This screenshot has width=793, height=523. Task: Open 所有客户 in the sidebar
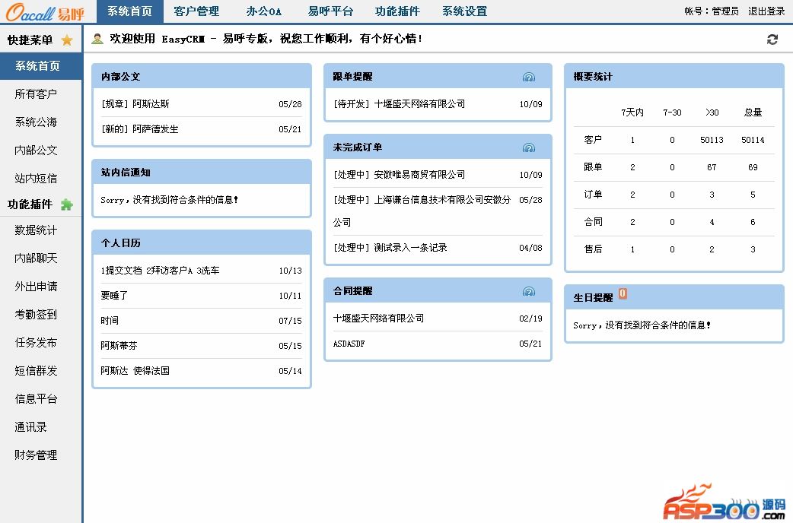tap(36, 94)
